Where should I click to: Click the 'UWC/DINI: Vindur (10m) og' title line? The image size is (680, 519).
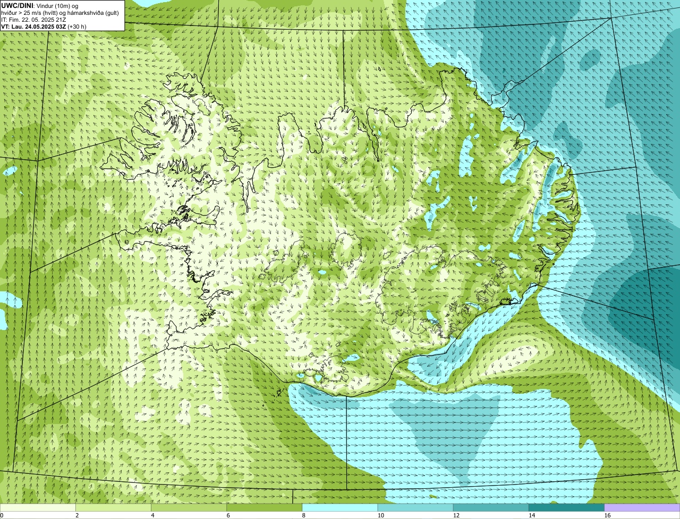pyautogui.click(x=40, y=5)
